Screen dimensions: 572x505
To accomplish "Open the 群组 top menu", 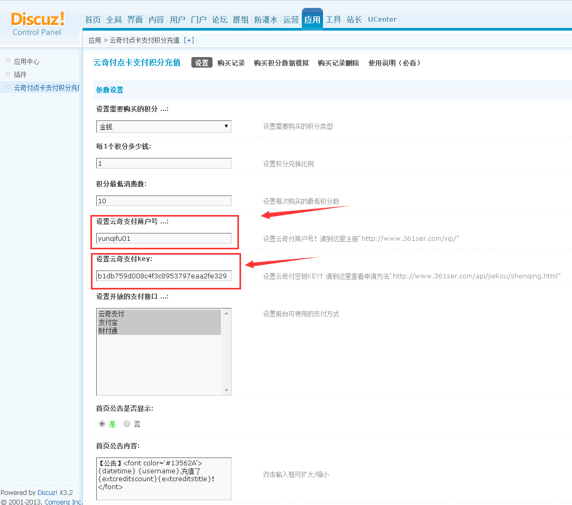I will coord(241,20).
